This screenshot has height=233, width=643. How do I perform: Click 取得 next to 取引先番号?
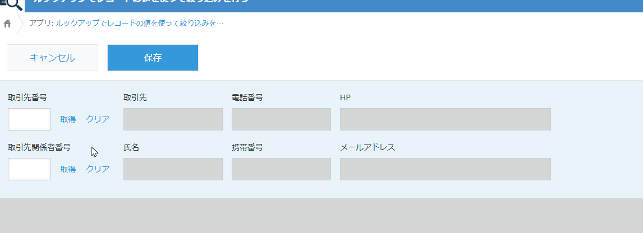tap(68, 119)
